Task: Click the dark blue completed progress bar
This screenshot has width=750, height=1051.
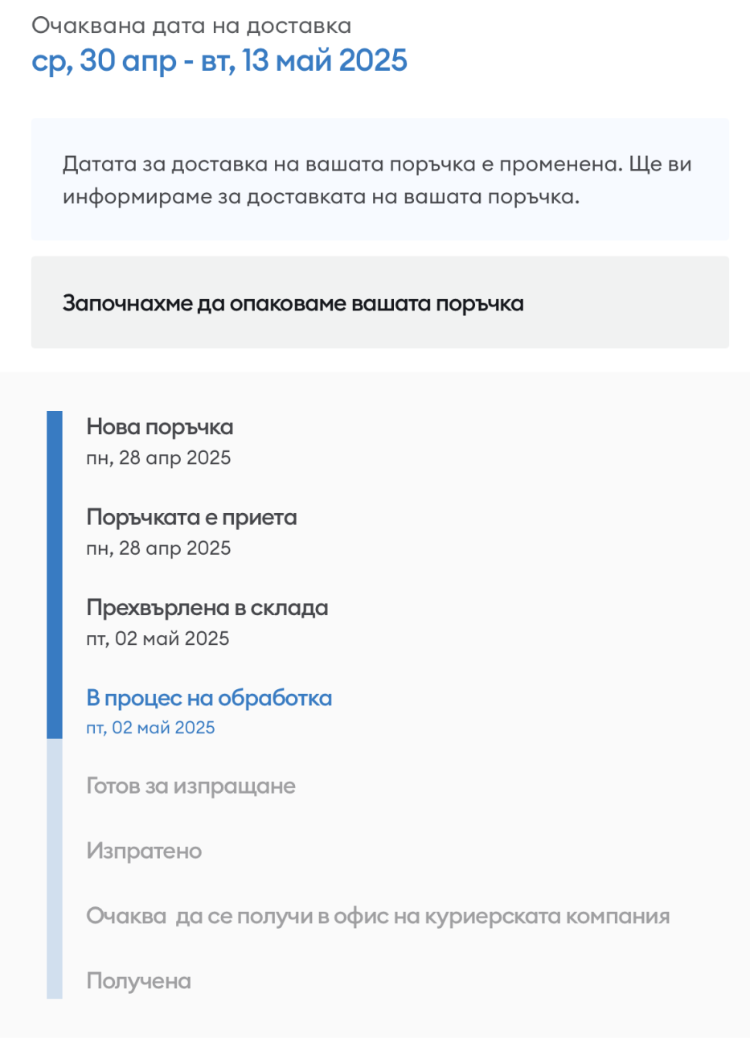Action: 54,574
